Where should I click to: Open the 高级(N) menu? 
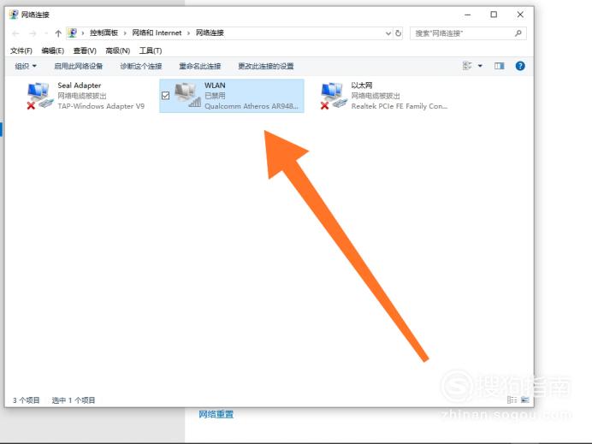[117, 50]
